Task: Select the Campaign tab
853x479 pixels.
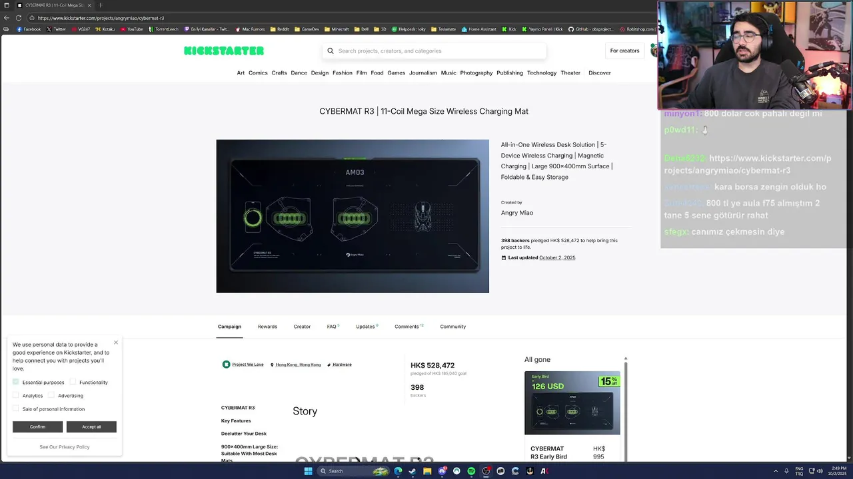Action: pyautogui.click(x=229, y=327)
